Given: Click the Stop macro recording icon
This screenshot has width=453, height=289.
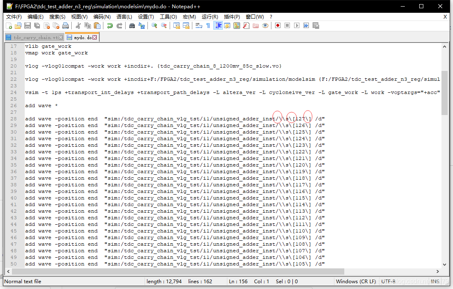Looking at the screenshot, I should click(x=287, y=26).
